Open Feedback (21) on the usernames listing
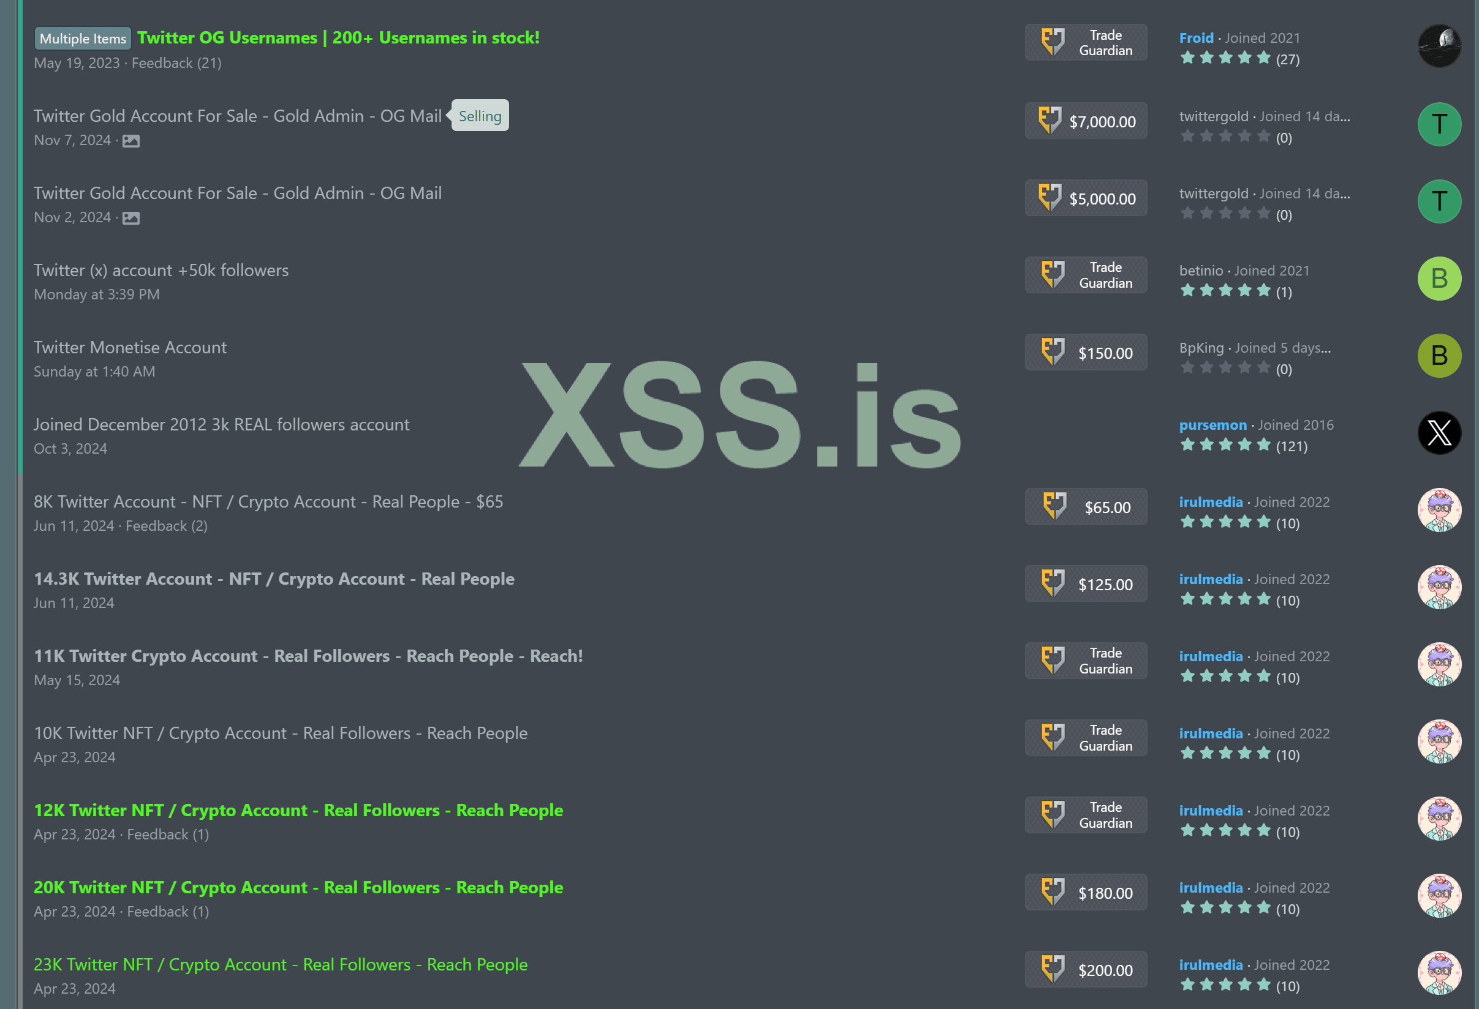 (x=176, y=63)
